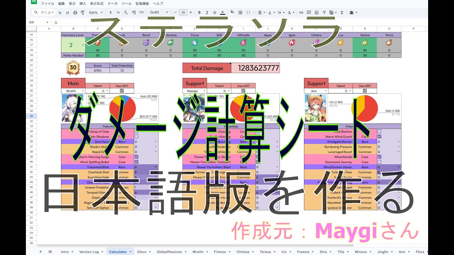The width and height of the screenshot is (454, 255).
Task: Toggle Wind-Splitting Bullet checkbox
Action: [137, 162]
